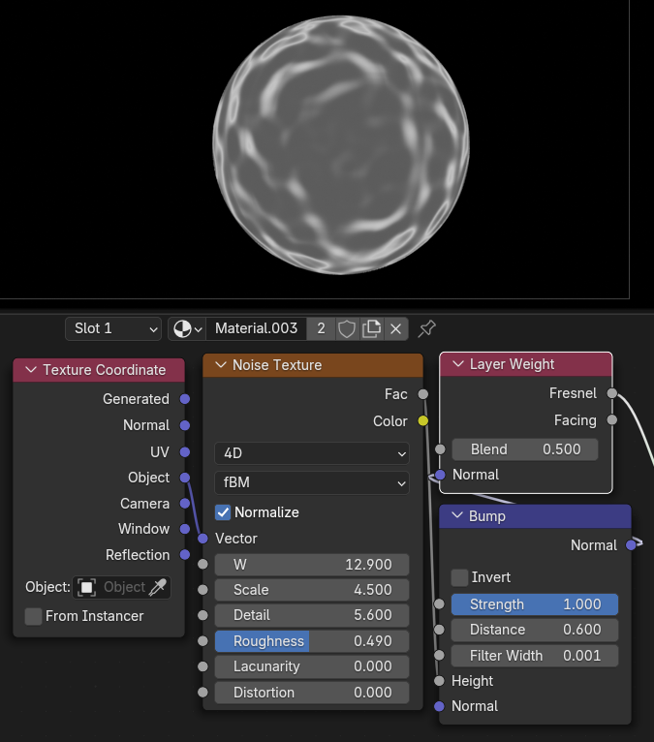Enable the From Instancer checkbox

[33, 616]
